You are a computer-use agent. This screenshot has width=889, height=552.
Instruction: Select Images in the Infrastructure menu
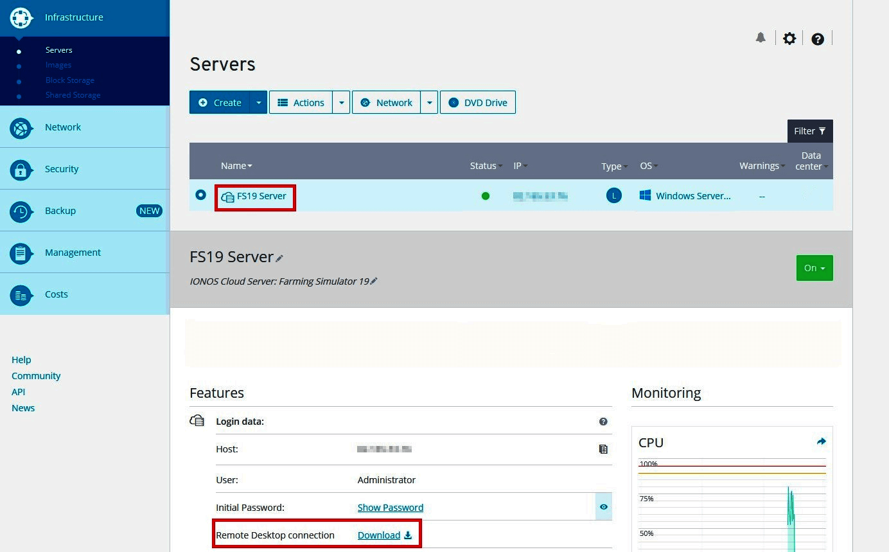tap(58, 65)
